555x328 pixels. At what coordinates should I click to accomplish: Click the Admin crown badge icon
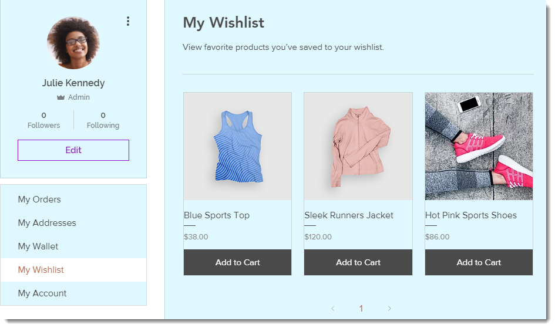pos(61,97)
